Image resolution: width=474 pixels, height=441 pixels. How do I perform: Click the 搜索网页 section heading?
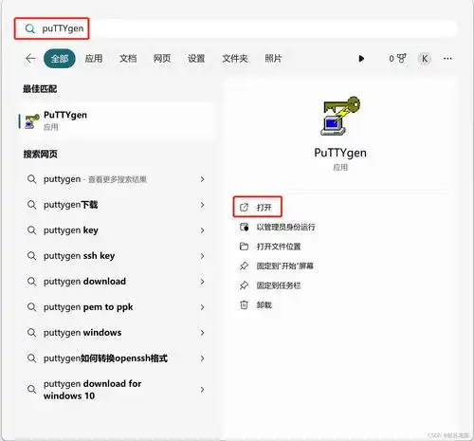tap(40, 154)
